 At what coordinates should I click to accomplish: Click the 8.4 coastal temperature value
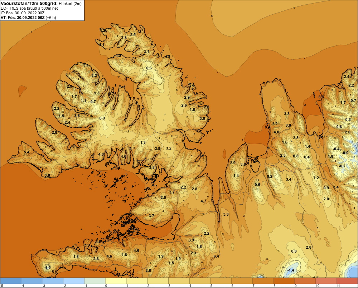(x=267, y=127)
